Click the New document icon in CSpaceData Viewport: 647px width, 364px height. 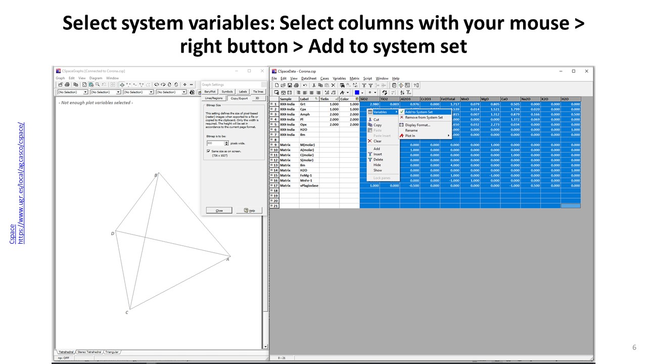pos(276,85)
